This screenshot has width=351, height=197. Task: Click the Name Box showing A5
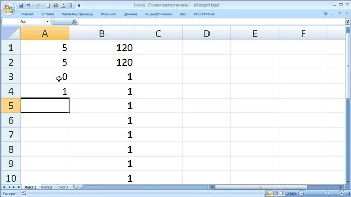pos(24,21)
